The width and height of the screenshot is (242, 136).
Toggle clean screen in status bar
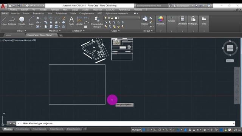235,130
